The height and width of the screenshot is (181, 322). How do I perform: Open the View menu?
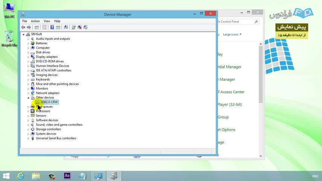pos(47,21)
